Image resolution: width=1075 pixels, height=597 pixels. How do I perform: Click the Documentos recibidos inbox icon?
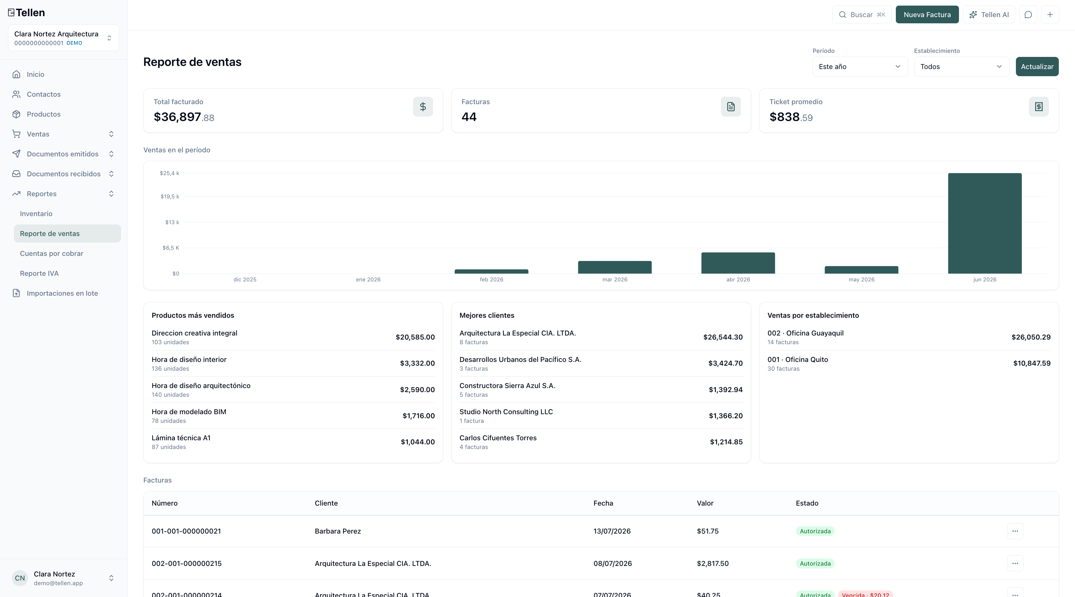(x=16, y=174)
